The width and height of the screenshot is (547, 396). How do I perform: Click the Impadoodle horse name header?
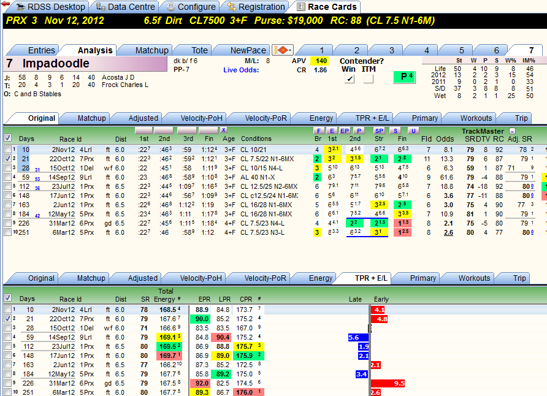pyautogui.click(x=86, y=63)
